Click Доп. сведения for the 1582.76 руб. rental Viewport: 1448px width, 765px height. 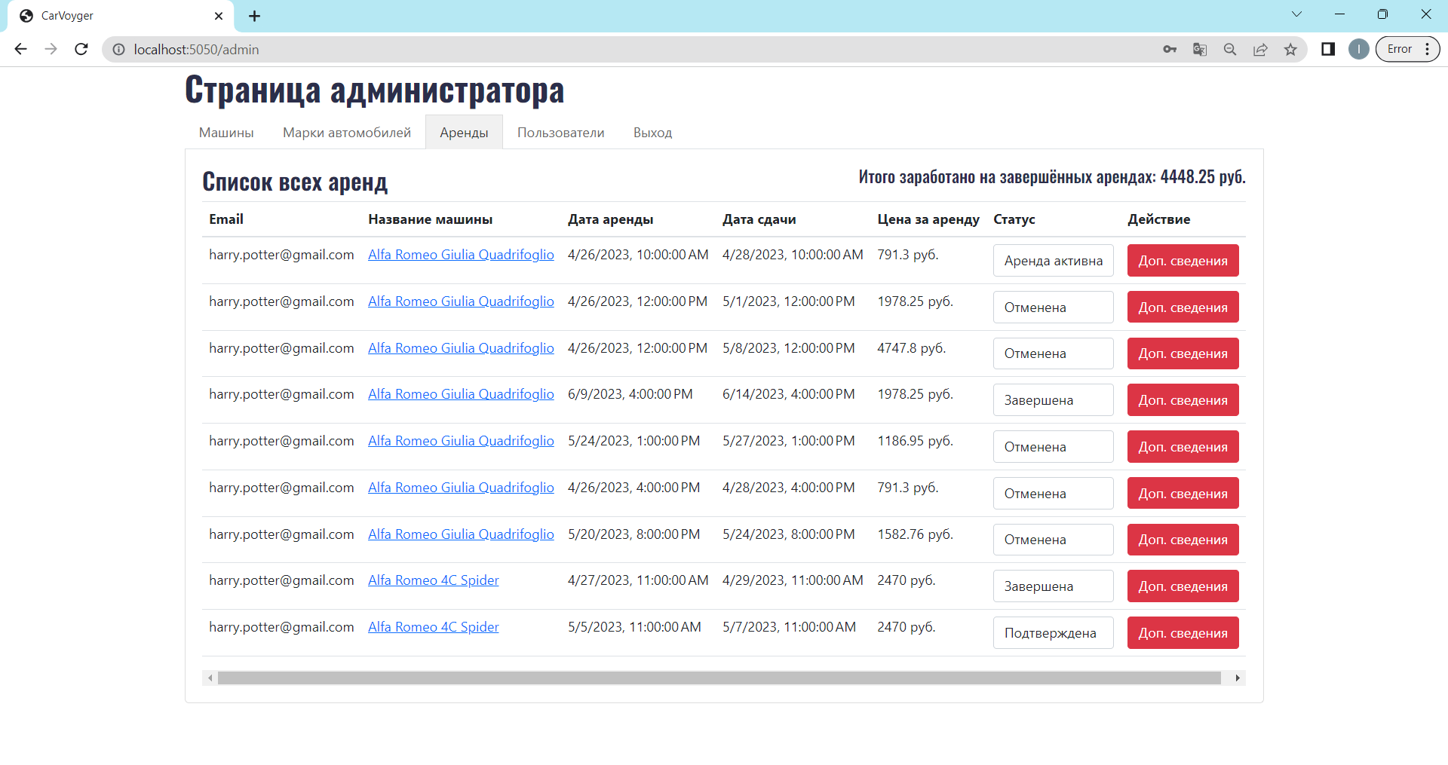point(1183,540)
